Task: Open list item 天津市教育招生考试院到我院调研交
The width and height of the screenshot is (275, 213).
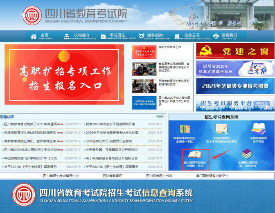Action: [x=30, y=133]
